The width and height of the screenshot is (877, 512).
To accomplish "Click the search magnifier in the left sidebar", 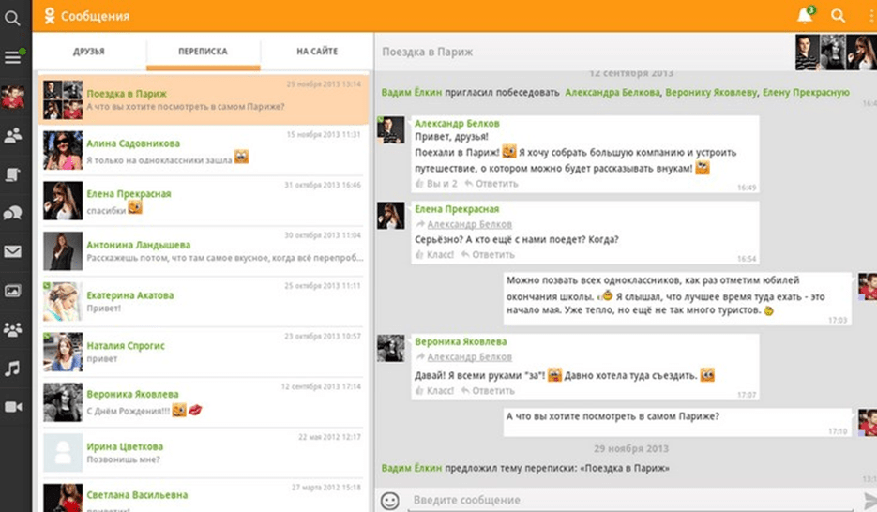I will click(13, 16).
